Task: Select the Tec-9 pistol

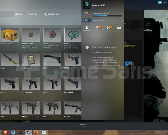Action: pos(52,84)
